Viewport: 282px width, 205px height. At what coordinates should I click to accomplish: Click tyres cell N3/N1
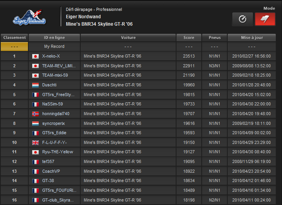point(215,66)
